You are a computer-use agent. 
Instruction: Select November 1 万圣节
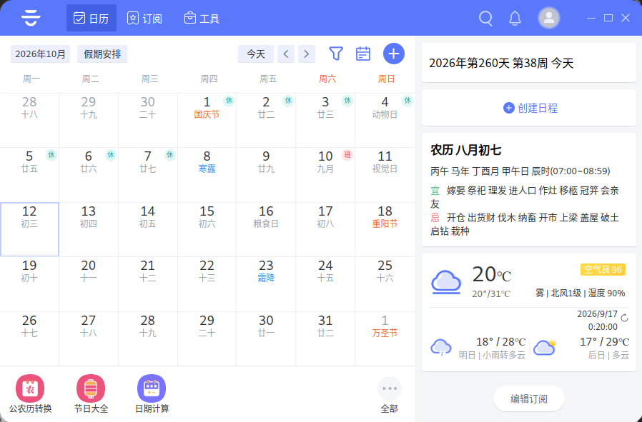385,338
